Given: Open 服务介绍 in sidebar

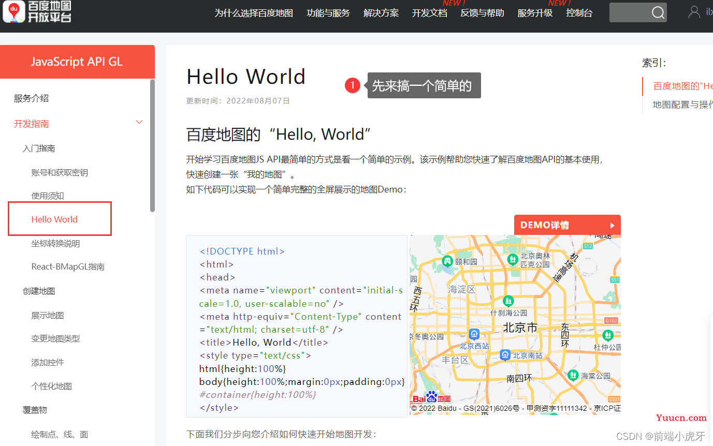Looking at the screenshot, I should [x=31, y=98].
